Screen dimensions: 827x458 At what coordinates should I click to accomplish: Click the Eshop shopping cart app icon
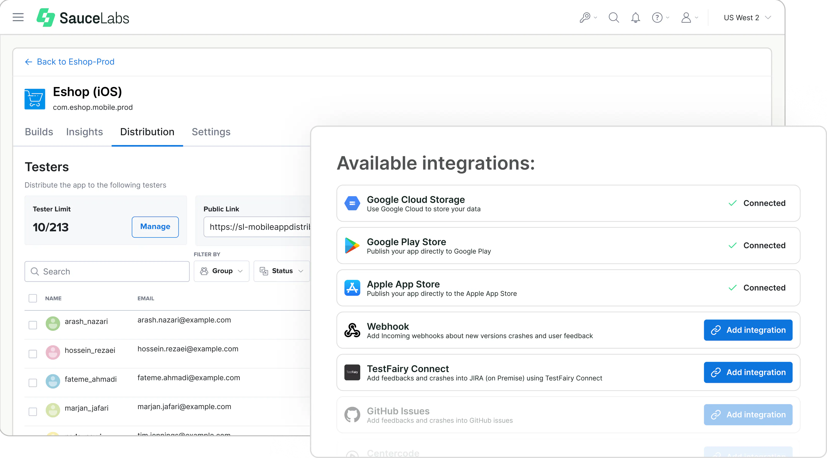pyautogui.click(x=35, y=99)
